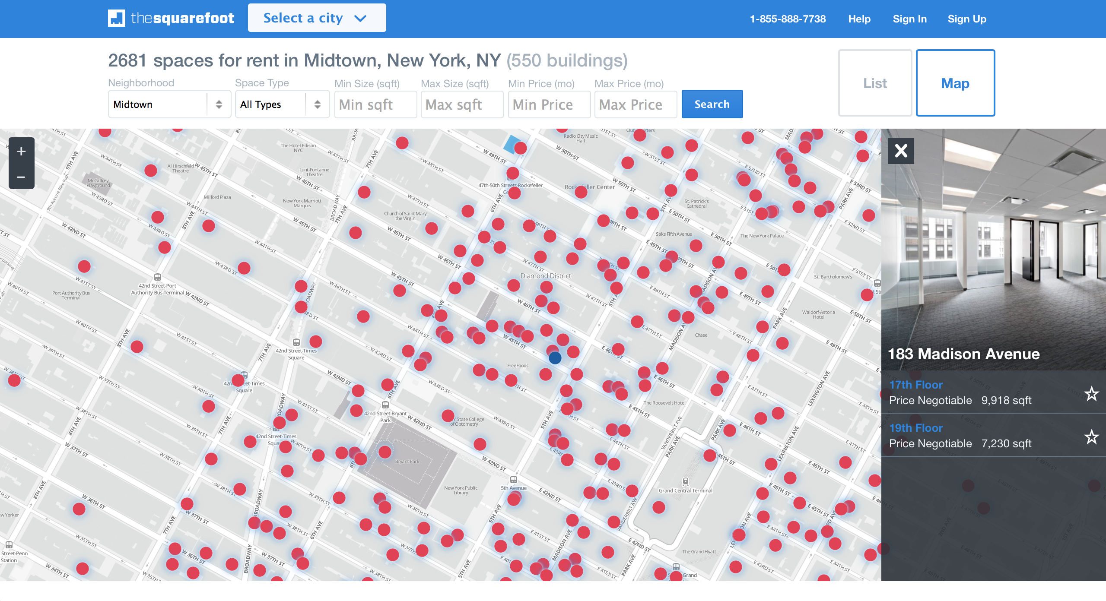Open the Sign In link
The image size is (1106, 601).
click(909, 19)
